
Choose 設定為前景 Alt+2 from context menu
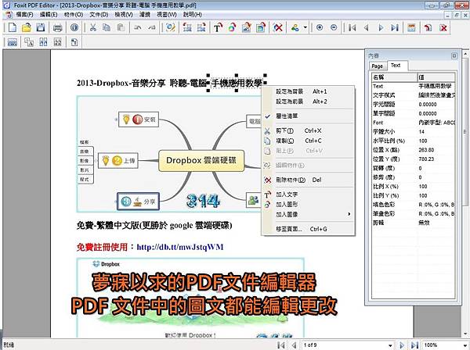point(308,102)
